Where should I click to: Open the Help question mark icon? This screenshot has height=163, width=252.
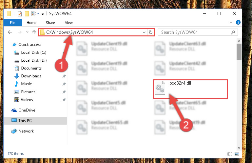pos(238,22)
